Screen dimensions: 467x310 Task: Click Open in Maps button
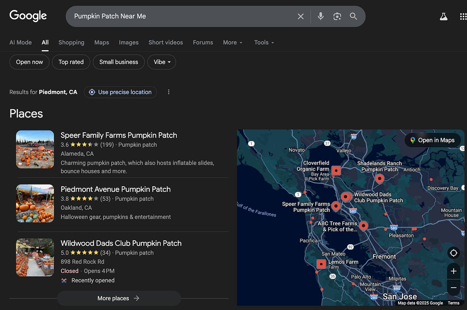click(432, 140)
